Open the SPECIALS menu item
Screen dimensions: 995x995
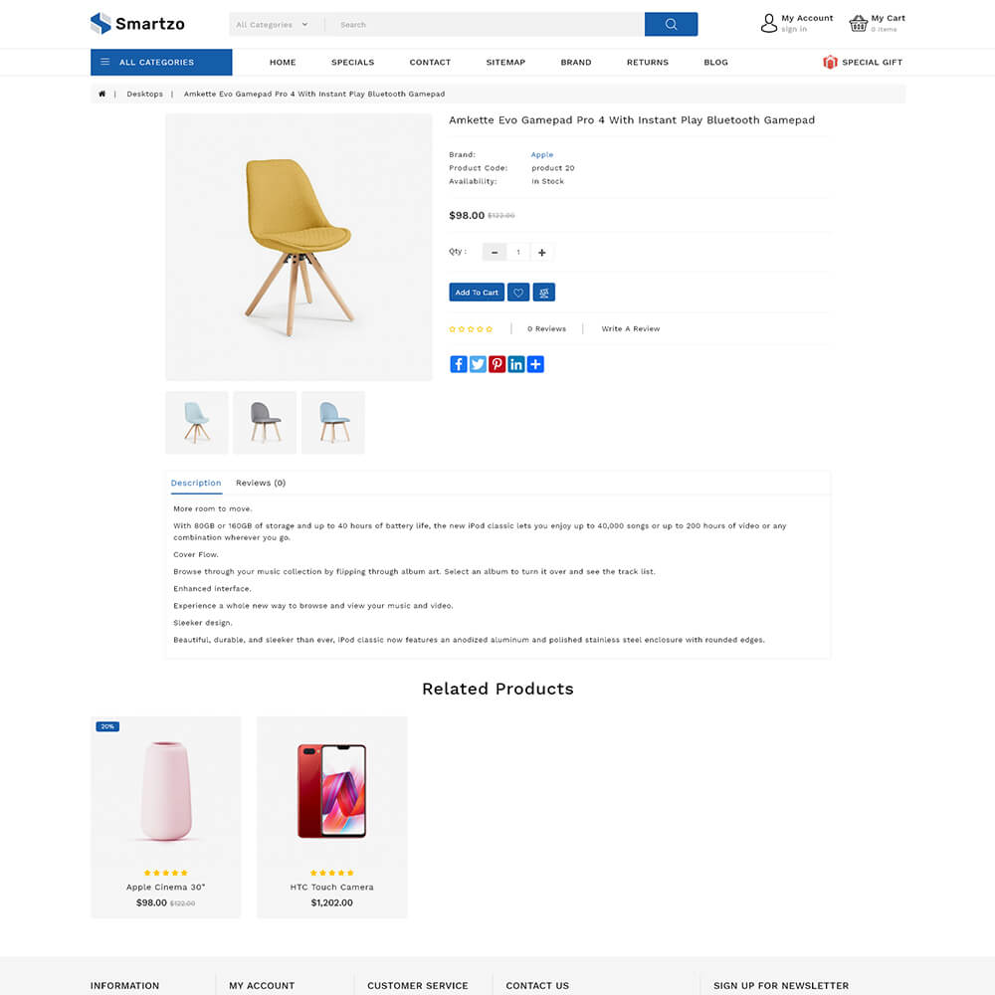point(353,62)
